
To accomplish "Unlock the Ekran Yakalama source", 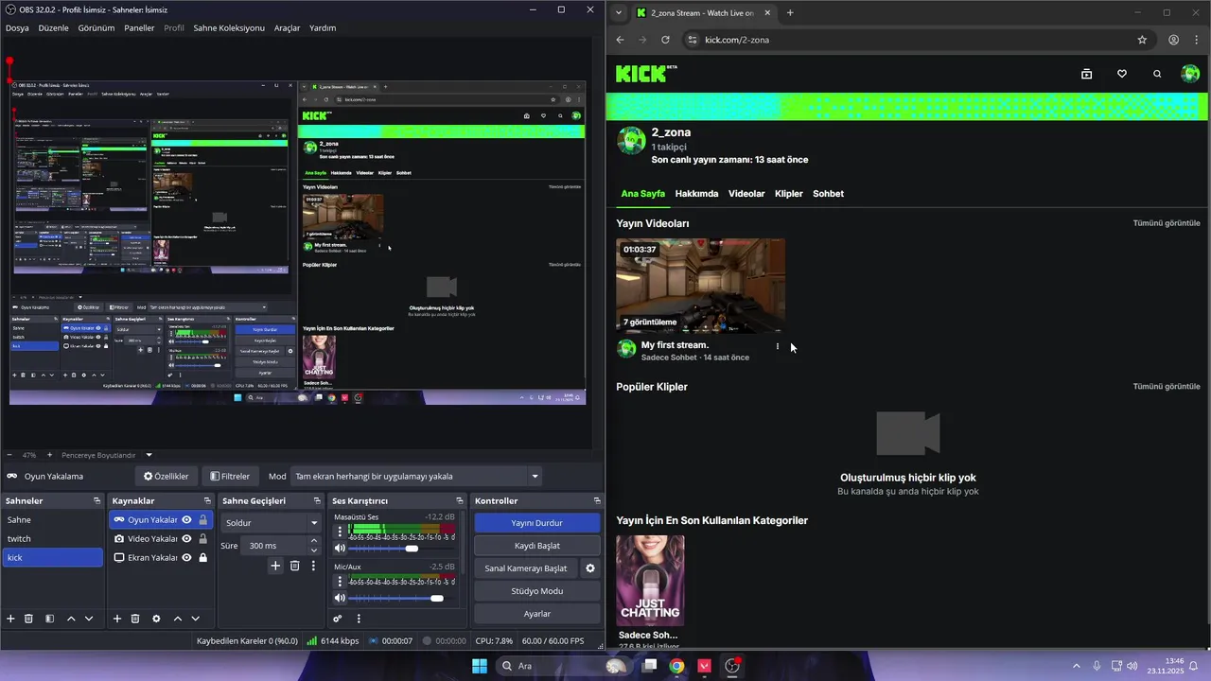I will 202,557.
